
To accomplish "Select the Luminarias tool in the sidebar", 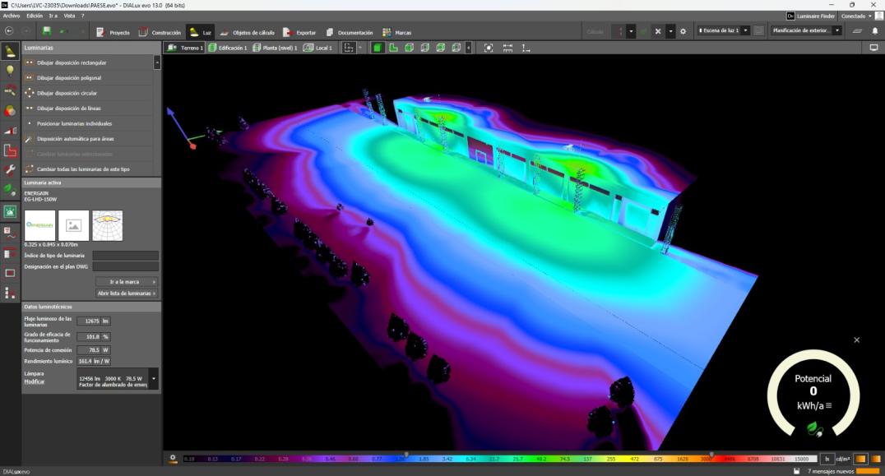I will 10,52.
